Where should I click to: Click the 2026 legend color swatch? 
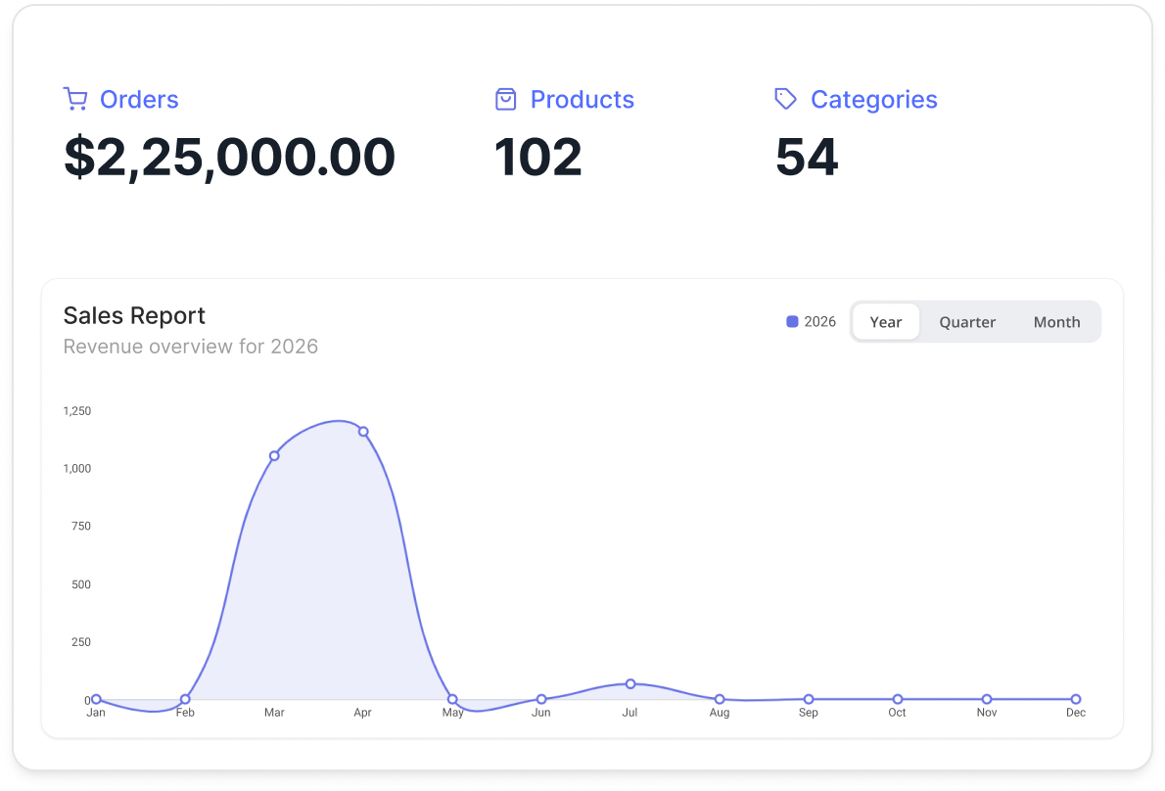792,322
